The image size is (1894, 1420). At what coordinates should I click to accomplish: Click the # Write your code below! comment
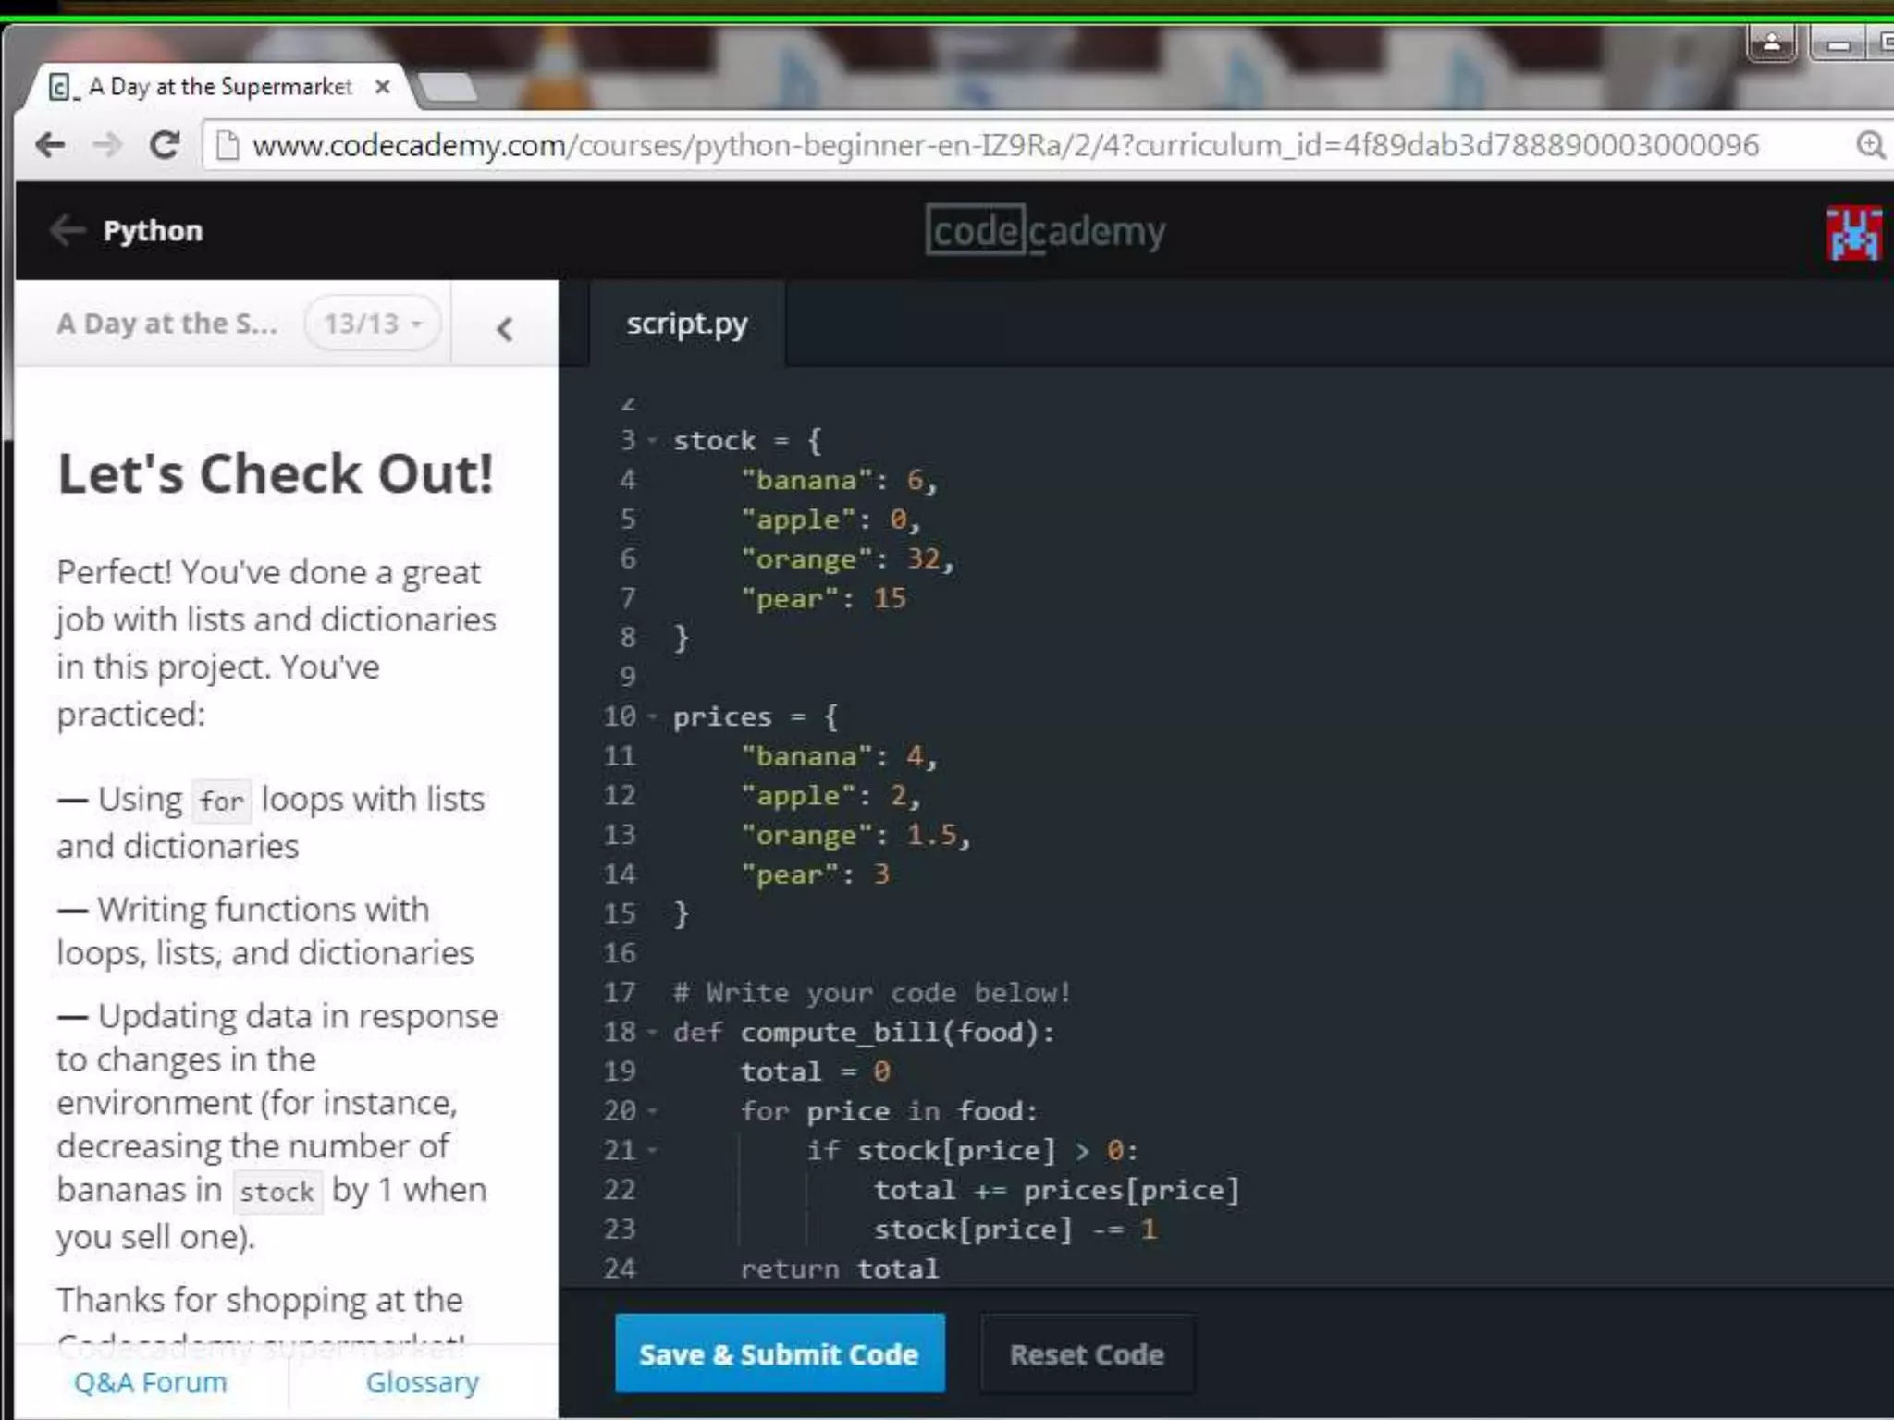(x=872, y=993)
